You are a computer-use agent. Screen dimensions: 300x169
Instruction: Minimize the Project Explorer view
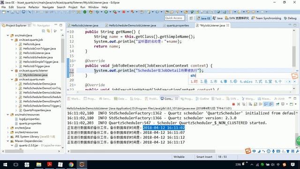[56, 25]
